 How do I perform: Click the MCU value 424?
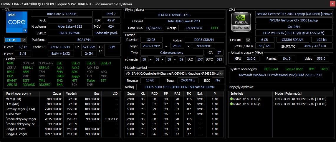click(x=111, y=27)
